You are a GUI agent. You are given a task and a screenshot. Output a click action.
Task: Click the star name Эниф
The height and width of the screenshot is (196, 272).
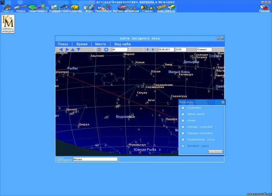point(168,64)
